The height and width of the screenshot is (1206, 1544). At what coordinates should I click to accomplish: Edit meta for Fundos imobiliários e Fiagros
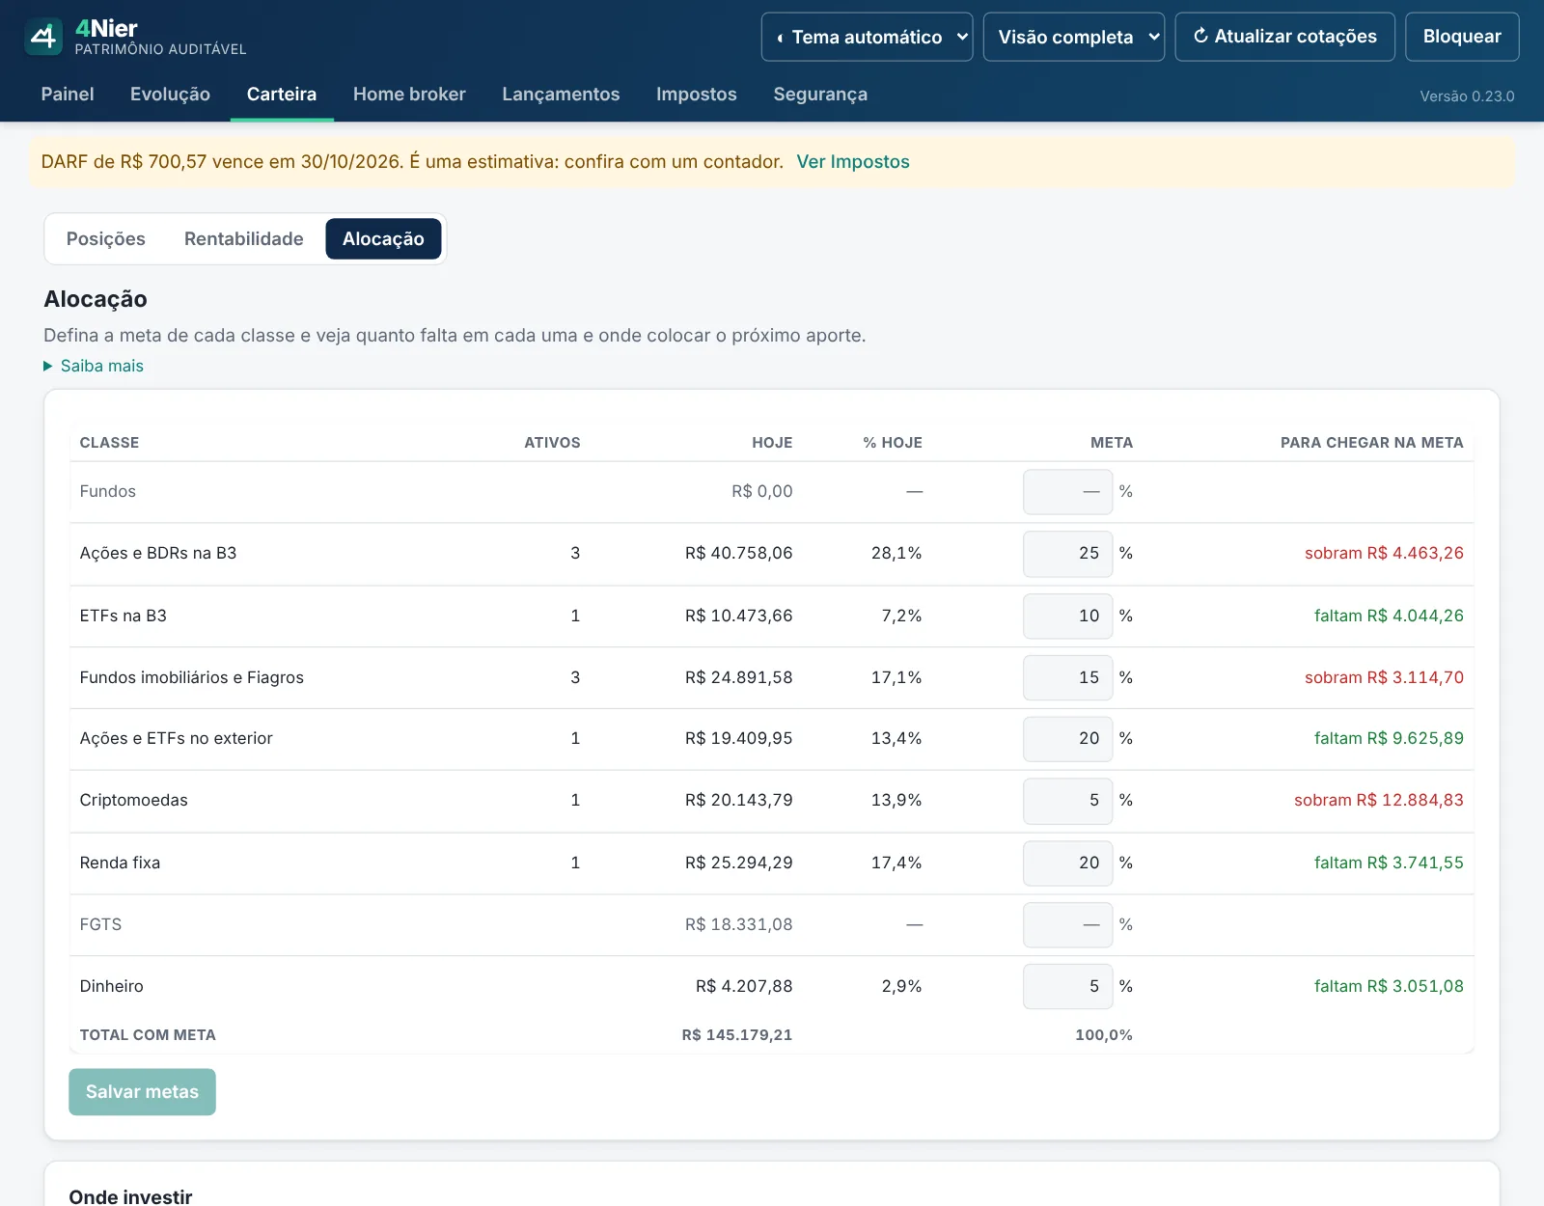click(x=1067, y=678)
